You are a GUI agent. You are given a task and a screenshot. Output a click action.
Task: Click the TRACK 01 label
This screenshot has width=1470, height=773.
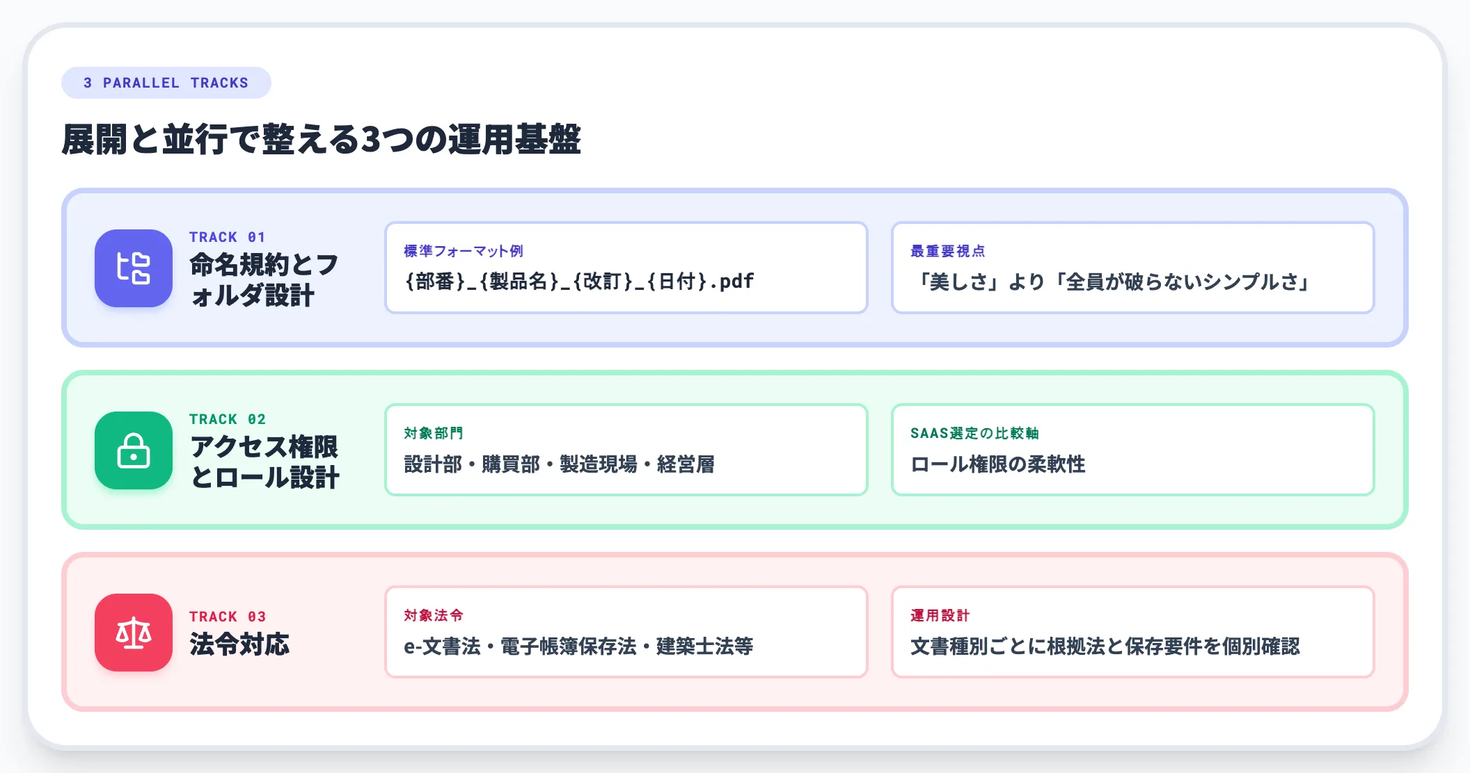coord(228,237)
